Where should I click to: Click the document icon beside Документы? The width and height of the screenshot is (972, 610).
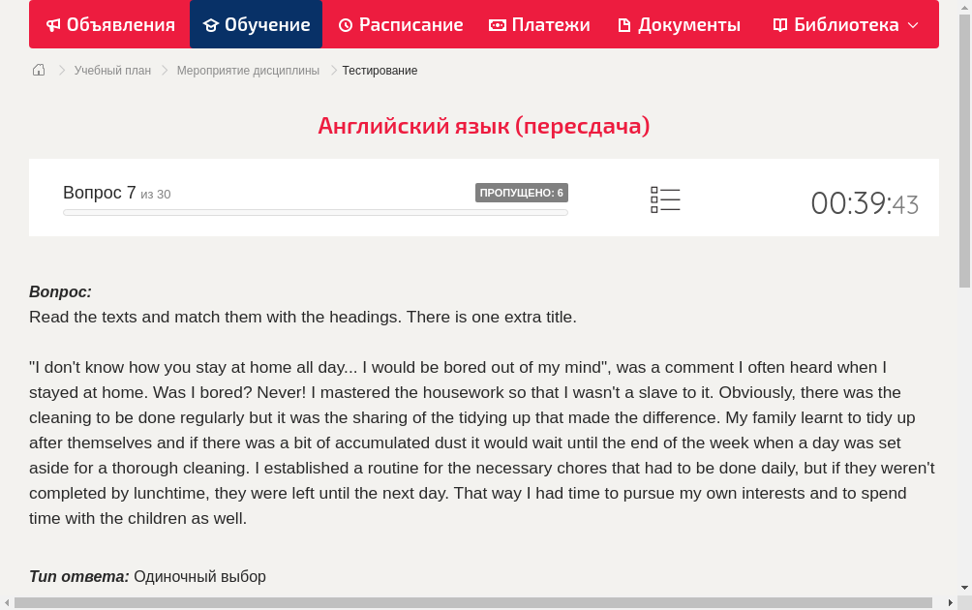[624, 25]
